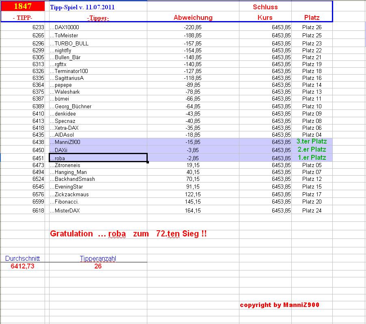
Task: Click the 'Kurs' header cell
Action: tap(265, 17)
